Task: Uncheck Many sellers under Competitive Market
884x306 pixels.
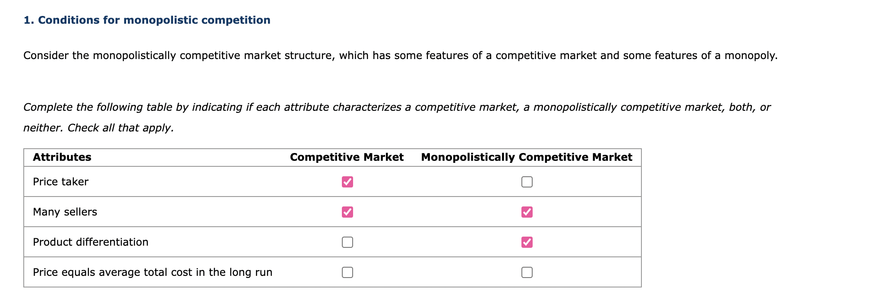Action: [x=347, y=212]
